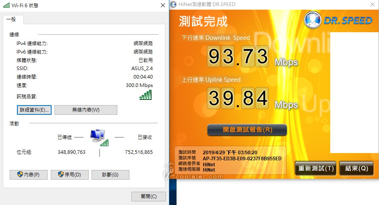Screen dimensions: 379x205
Task: Click the signal quality bars icon
Action: click(146, 95)
